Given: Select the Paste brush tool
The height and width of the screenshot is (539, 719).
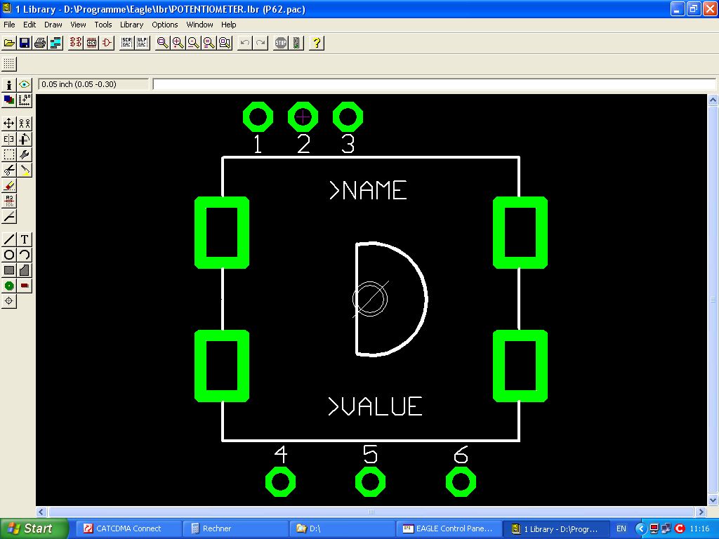Looking at the screenshot, I should (x=25, y=170).
